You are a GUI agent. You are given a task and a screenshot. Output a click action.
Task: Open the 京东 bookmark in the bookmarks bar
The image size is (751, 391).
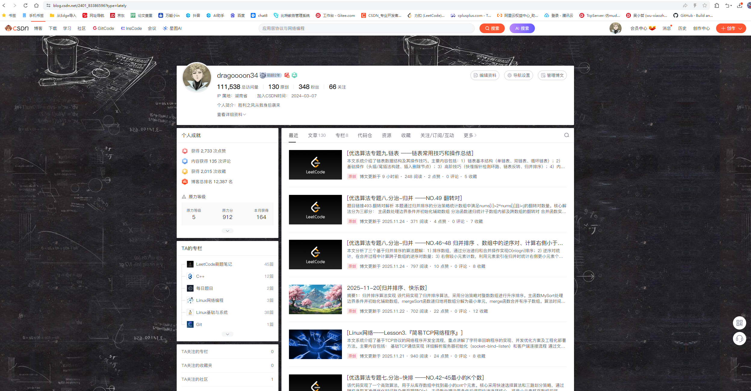tap(117, 15)
